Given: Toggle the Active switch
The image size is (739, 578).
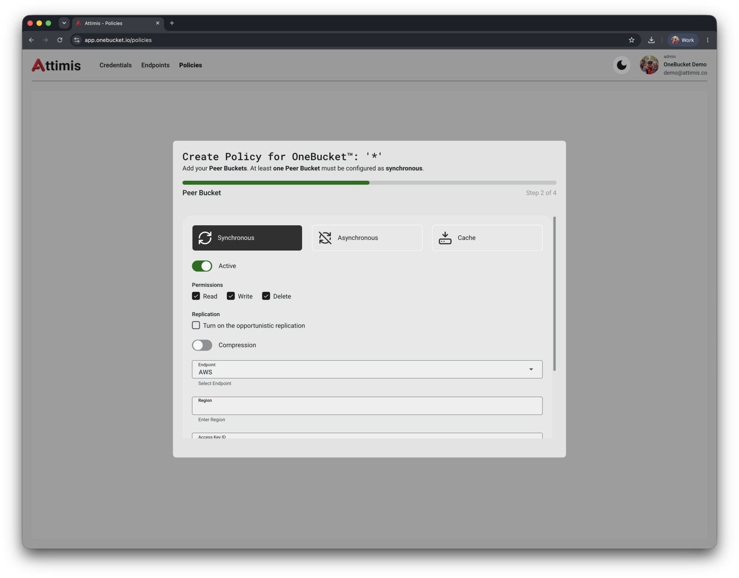Looking at the screenshot, I should coord(202,266).
